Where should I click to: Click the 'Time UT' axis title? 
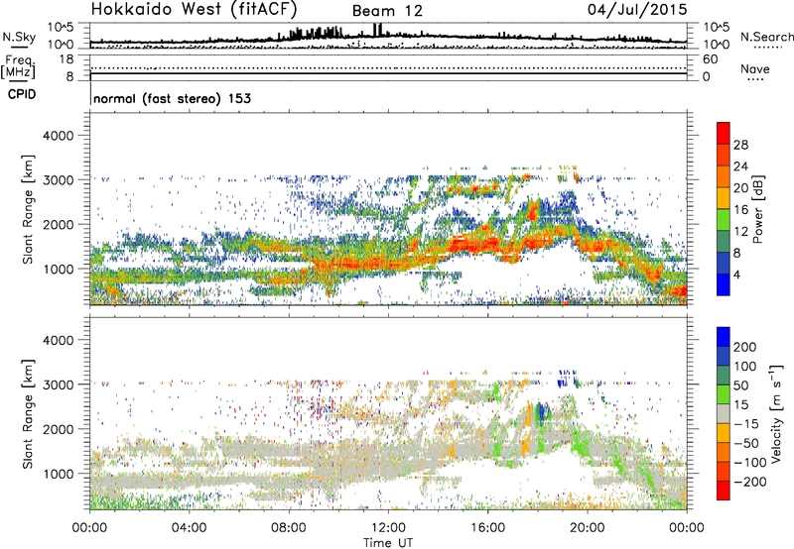click(x=388, y=543)
